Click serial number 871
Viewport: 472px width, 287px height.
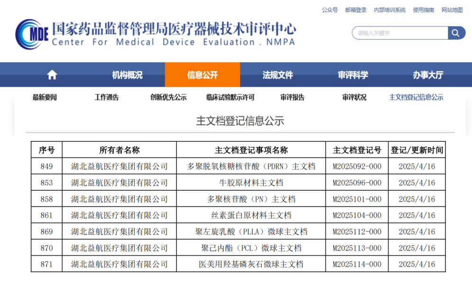point(46,264)
